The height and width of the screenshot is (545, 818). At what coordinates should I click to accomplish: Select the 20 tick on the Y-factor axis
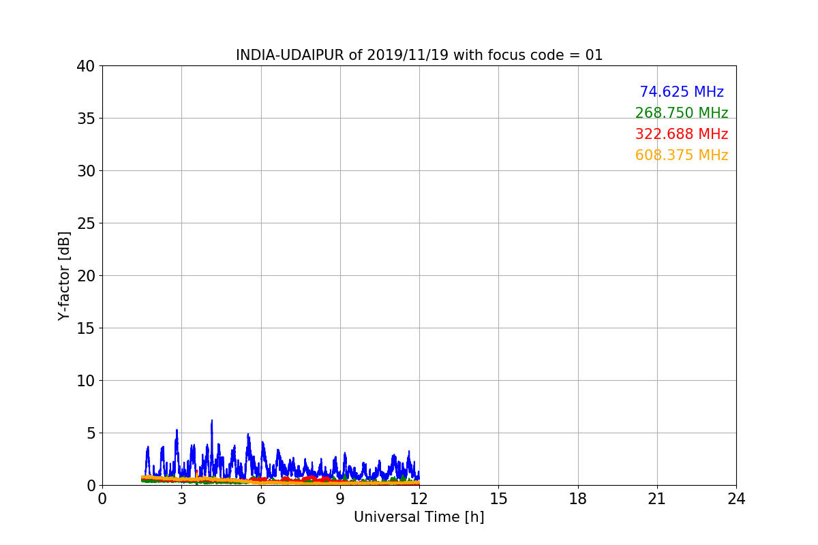[x=85, y=276]
